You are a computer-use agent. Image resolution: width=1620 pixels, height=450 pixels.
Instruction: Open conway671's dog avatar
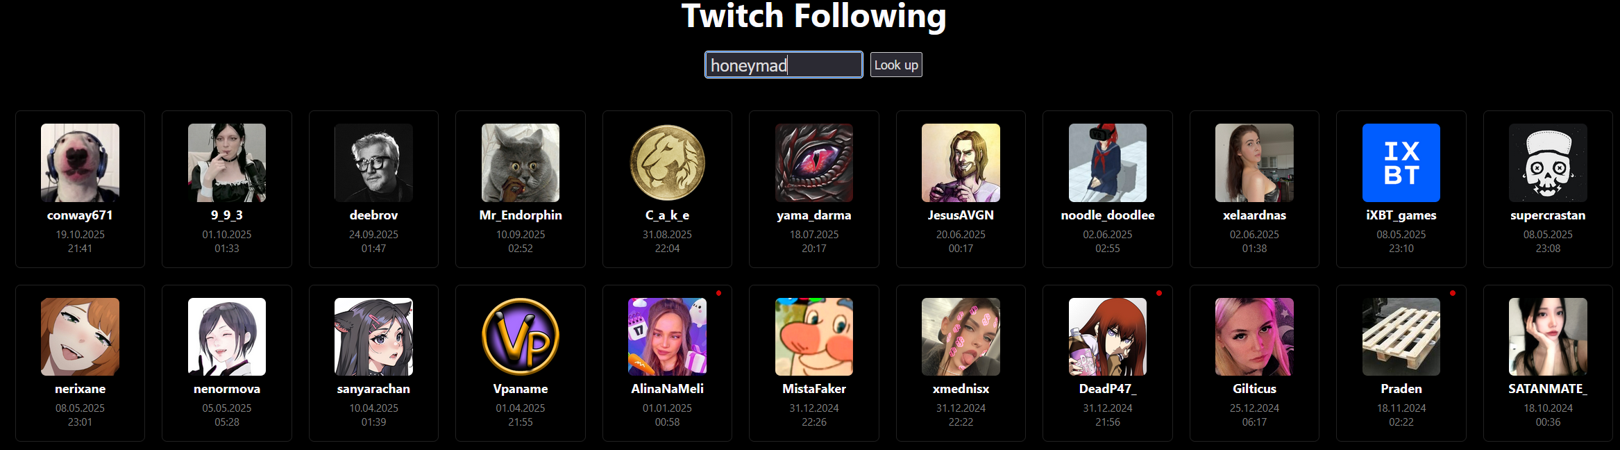80,162
